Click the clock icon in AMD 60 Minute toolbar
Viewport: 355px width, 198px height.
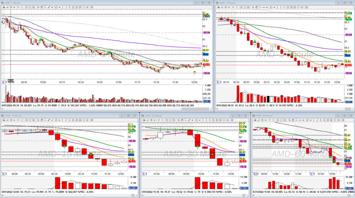[308, 120]
